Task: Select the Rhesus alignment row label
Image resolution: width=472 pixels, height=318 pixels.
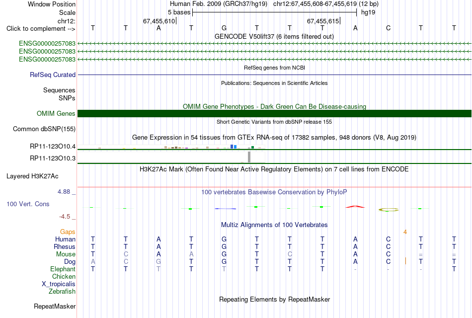Action: (65, 246)
